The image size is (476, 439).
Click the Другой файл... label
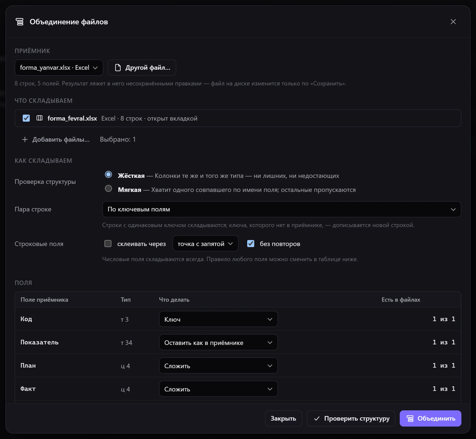click(x=148, y=68)
